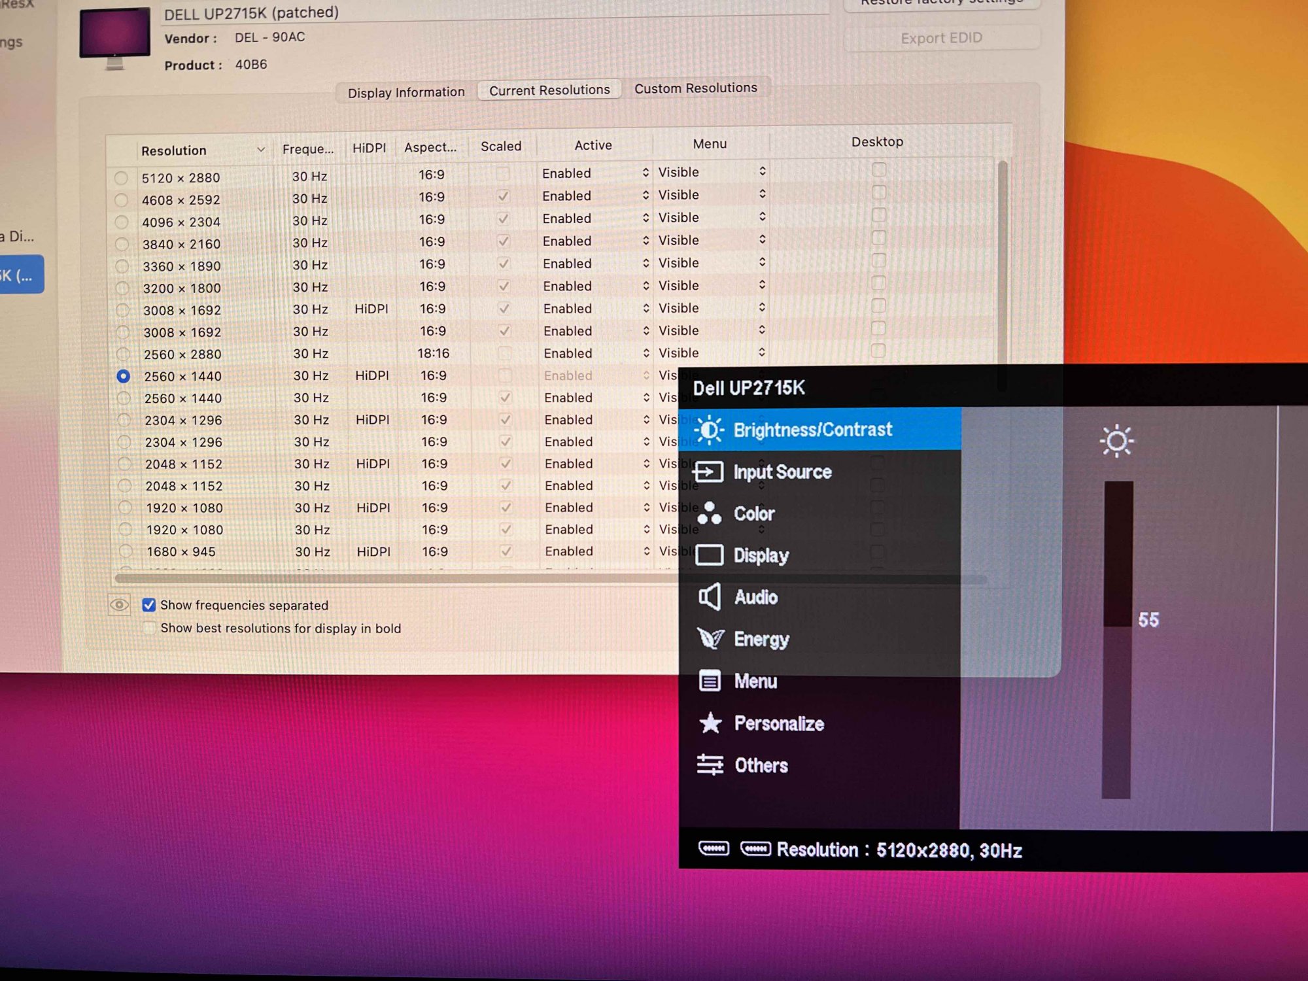1308x981 pixels.
Task: Toggle the eye icon beside frequencies option
Action: click(x=119, y=605)
